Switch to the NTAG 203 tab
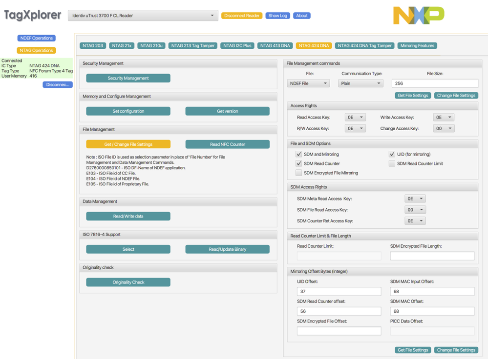 (93, 46)
